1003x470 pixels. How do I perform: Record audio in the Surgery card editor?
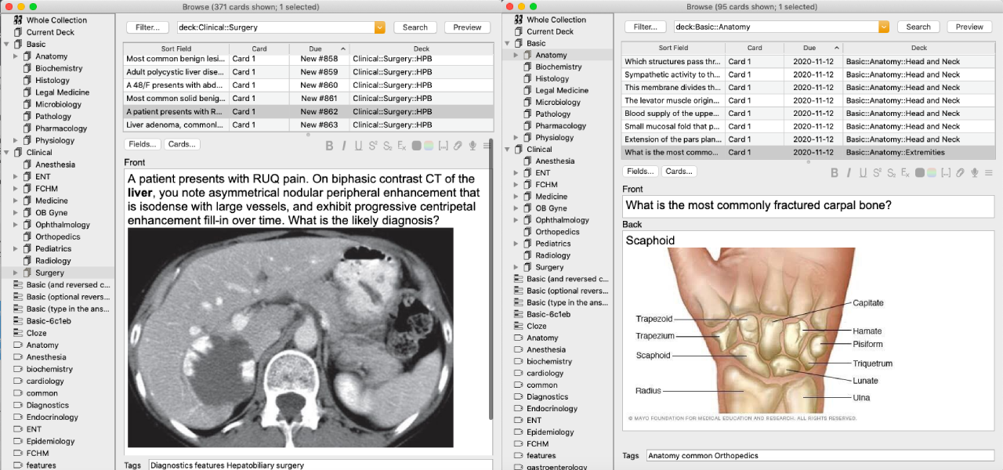click(x=472, y=146)
